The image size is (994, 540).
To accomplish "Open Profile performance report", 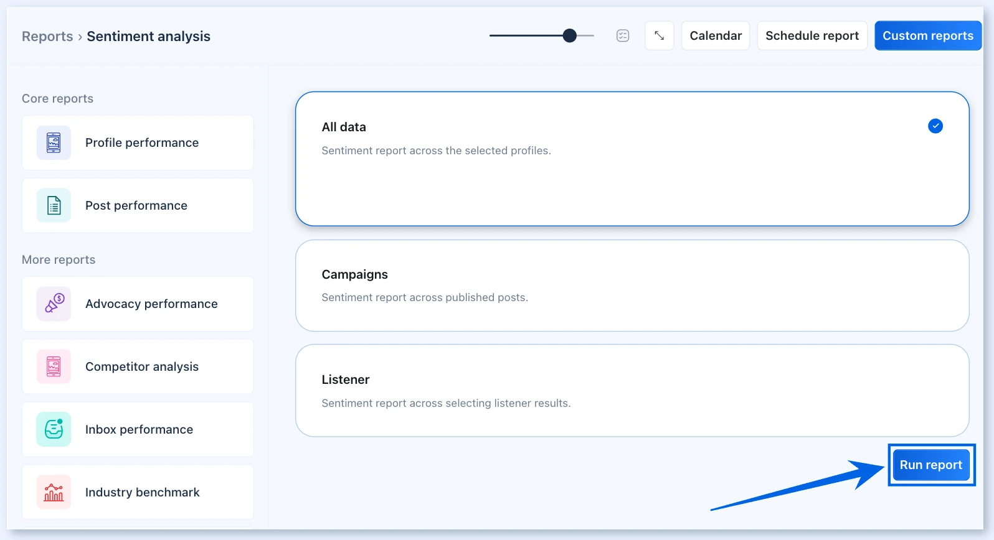I will pos(138,142).
